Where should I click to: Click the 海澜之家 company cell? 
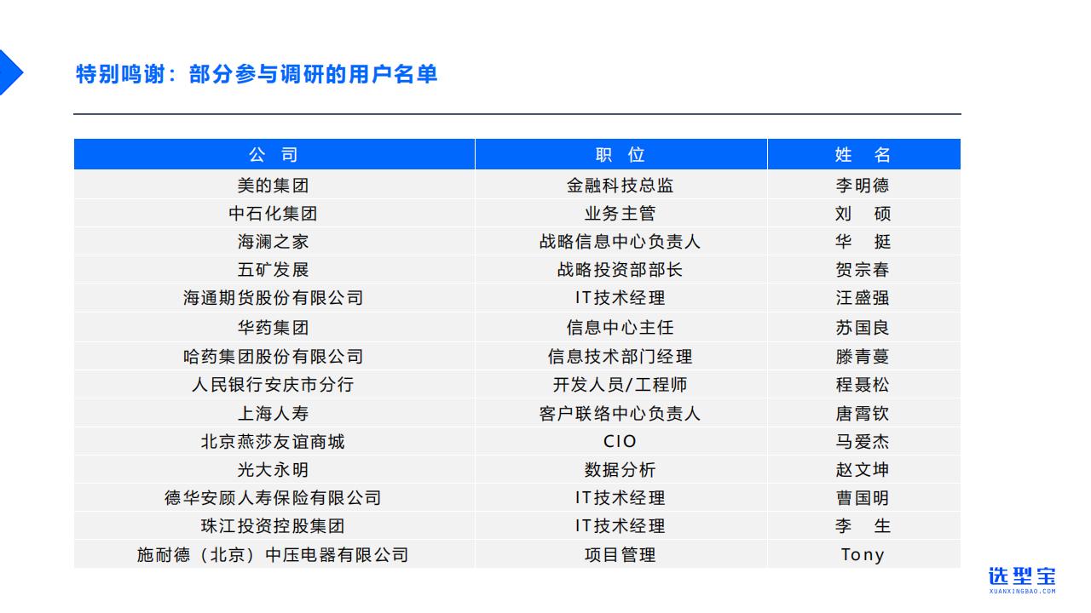[x=274, y=241]
